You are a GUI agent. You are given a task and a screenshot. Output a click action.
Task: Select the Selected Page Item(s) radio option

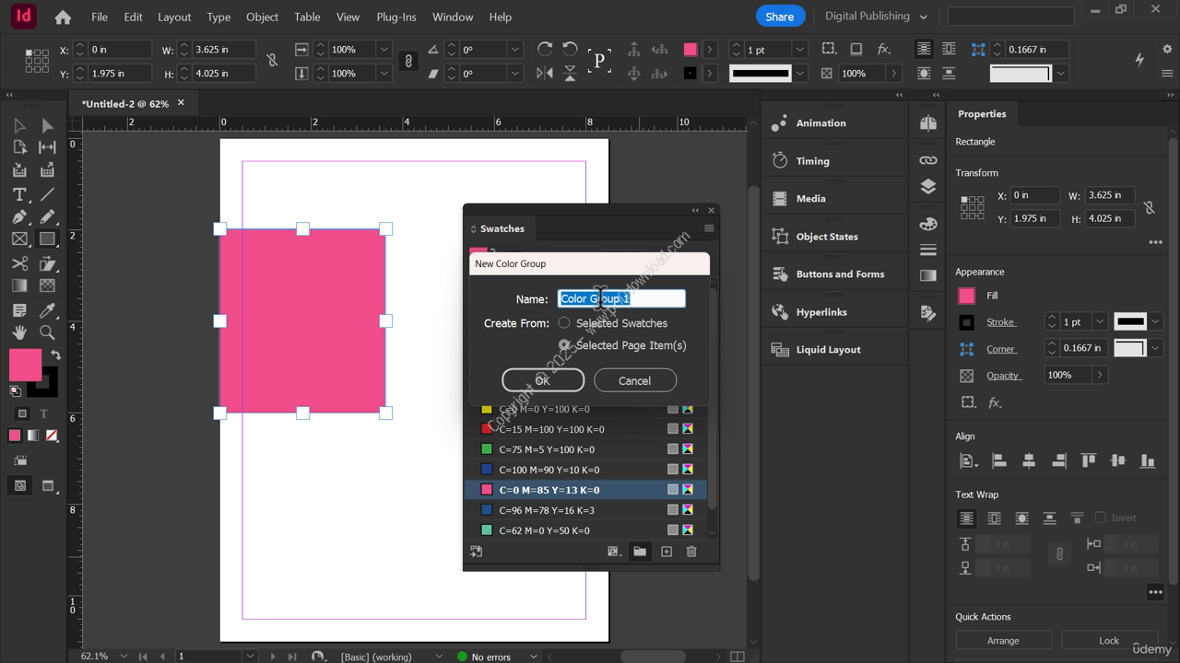tap(564, 345)
